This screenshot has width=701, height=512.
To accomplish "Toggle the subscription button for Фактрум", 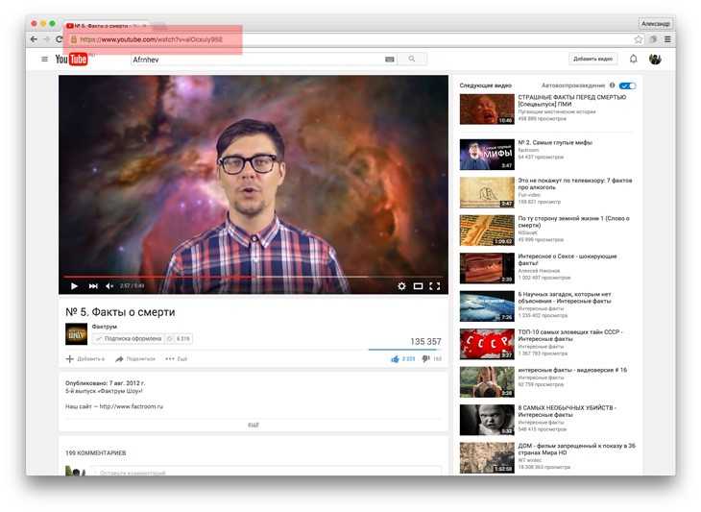I will click(x=129, y=339).
